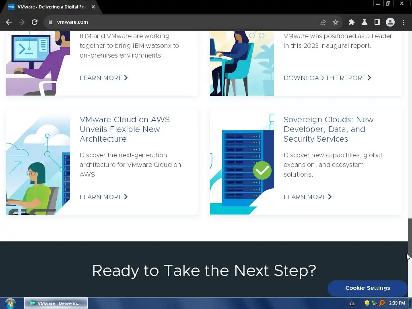Click the Discover new capabilities description text
Image resolution: width=412 pixels, height=309 pixels.
point(333,165)
